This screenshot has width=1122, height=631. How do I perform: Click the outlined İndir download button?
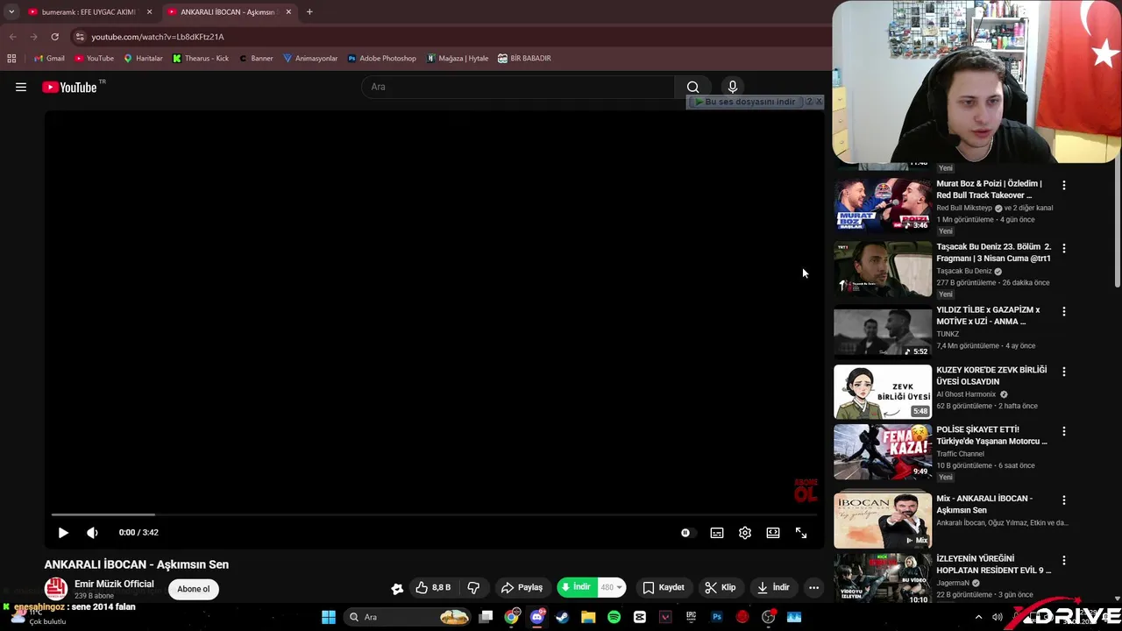tap(773, 587)
